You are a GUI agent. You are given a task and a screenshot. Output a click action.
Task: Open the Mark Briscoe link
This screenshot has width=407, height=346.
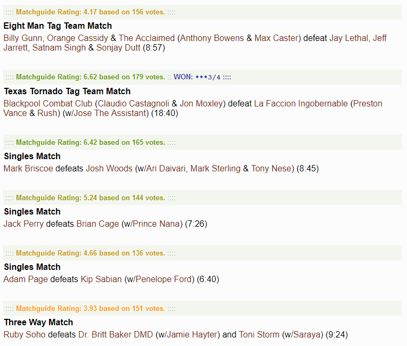coord(28,169)
